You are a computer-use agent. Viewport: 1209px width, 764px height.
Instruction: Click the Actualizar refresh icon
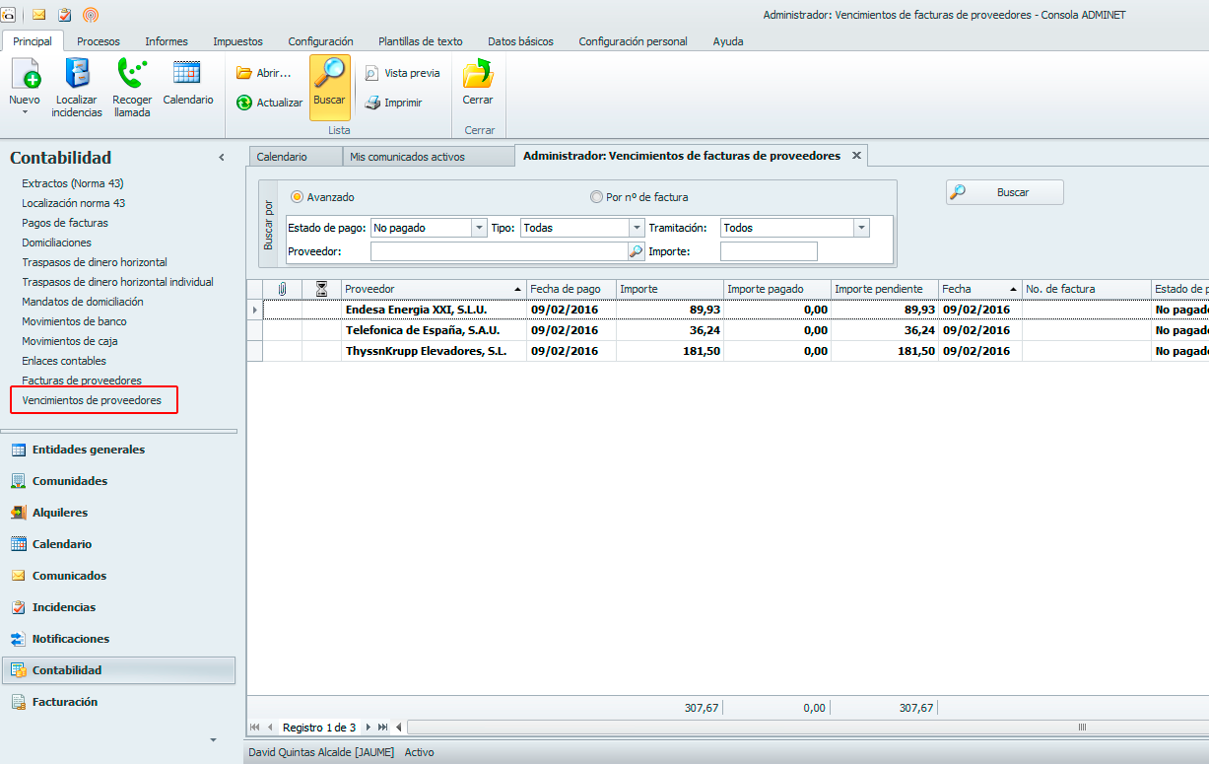point(244,103)
